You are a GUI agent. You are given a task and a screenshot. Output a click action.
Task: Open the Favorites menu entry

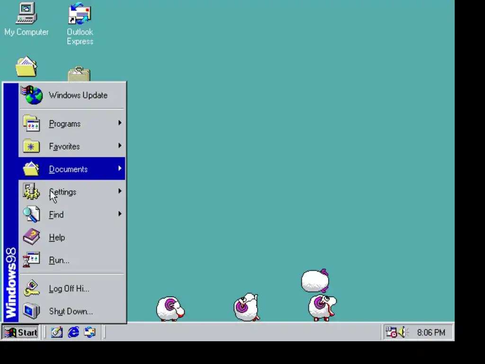(x=72, y=146)
